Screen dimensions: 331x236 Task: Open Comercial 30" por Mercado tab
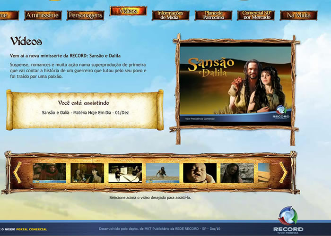(x=256, y=16)
